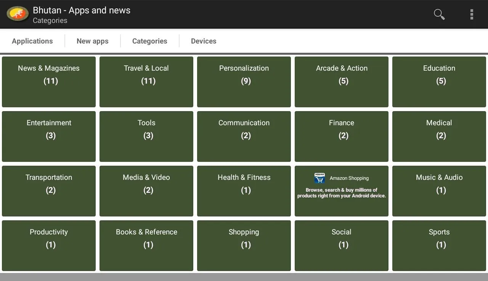
Task: Open Books & Reference category
Action: click(146, 245)
